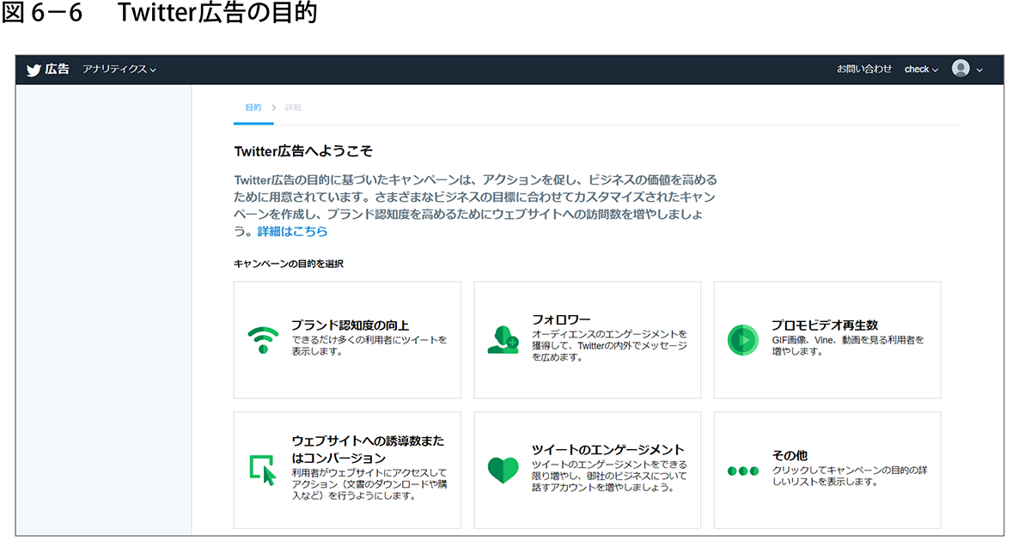Expand the chevron beside profile avatar

[979, 70]
